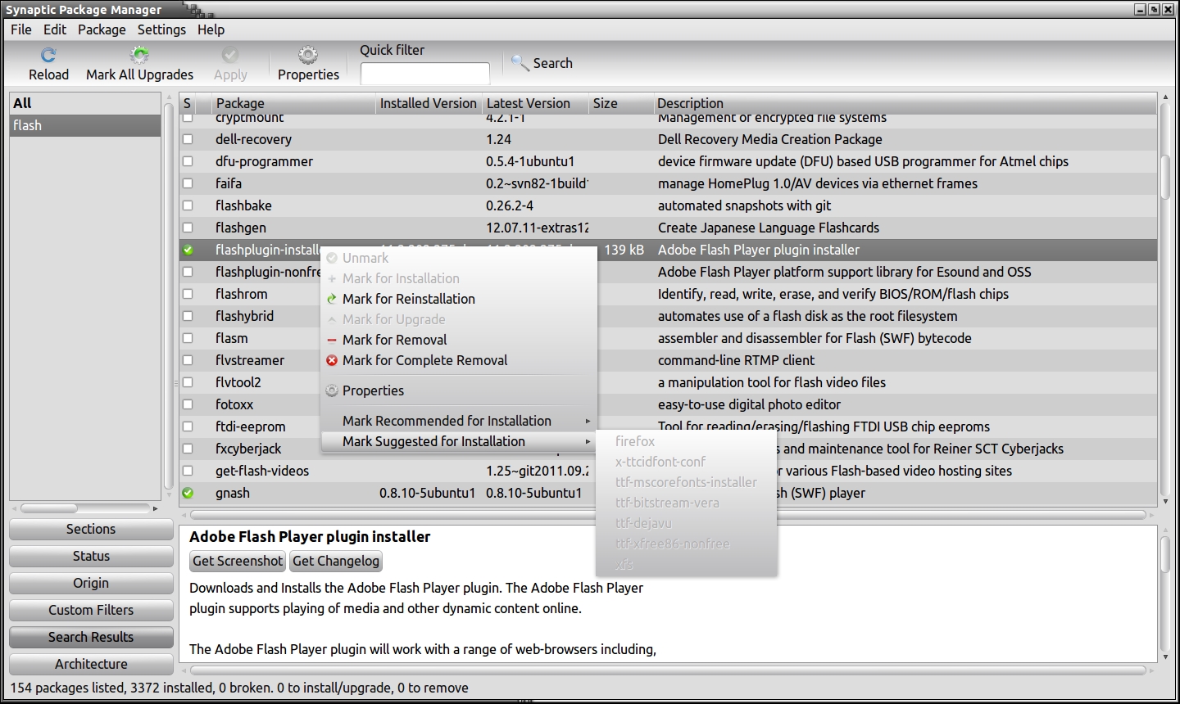Click the Get Screenshot button
The height and width of the screenshot is (704, 1180).
pyautogui.click(x=238, y=561)
